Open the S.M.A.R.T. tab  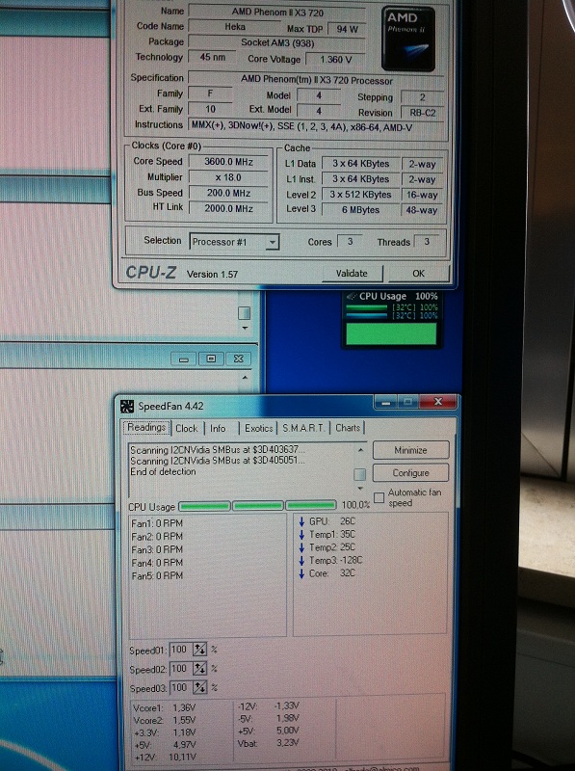(x=303, y=428)
